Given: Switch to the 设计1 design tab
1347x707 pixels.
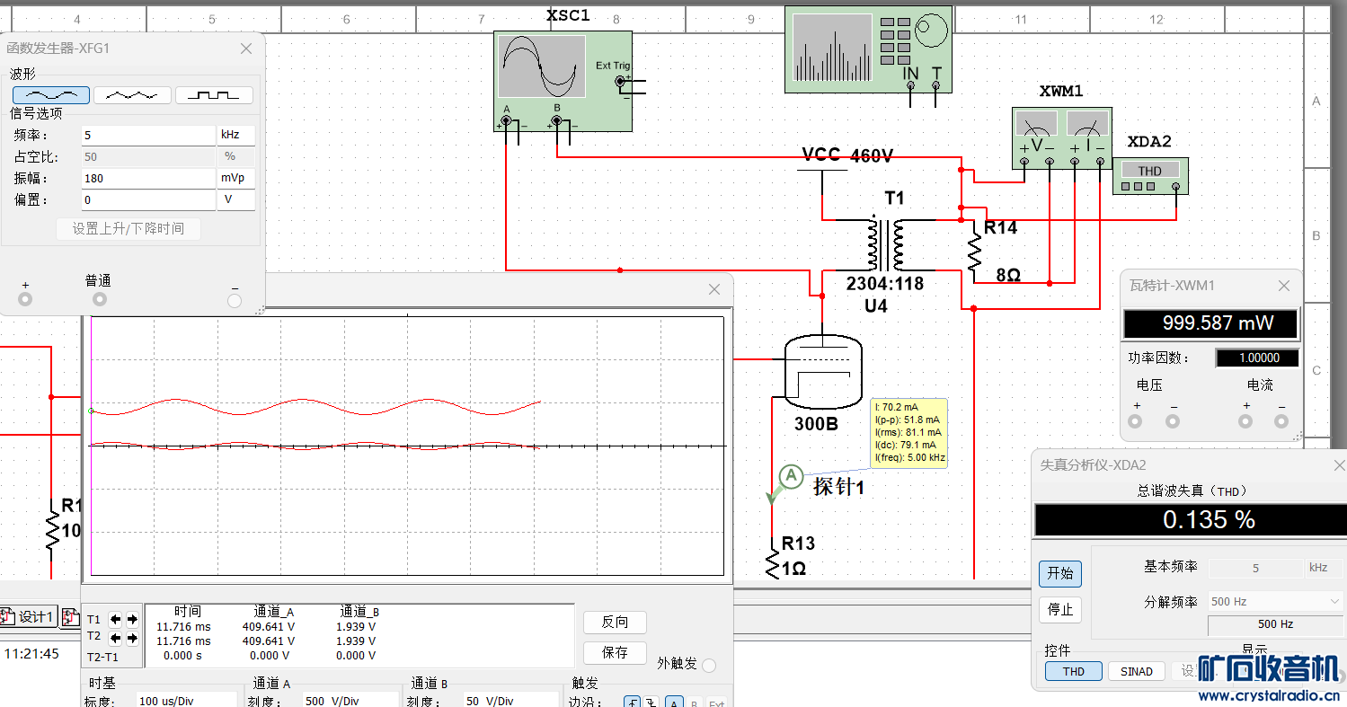Looking at the screenshot, I should click(30, 616).
